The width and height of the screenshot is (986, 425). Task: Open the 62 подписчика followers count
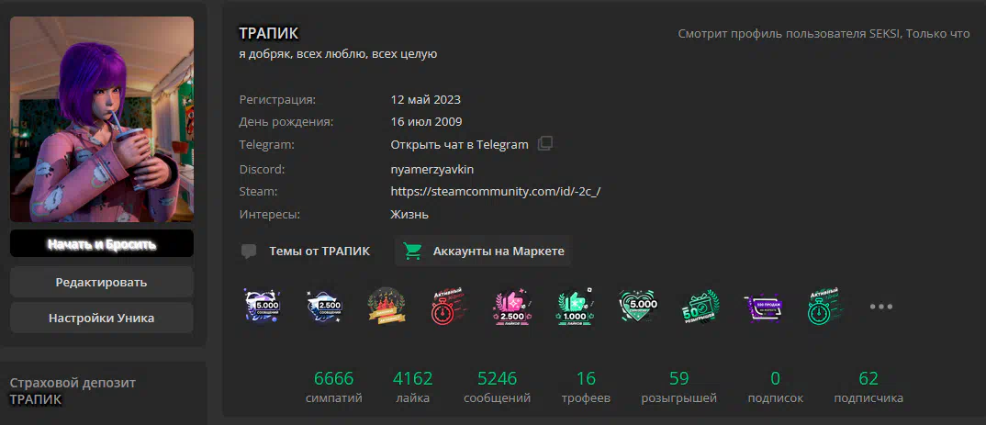[x=868, y=386]
